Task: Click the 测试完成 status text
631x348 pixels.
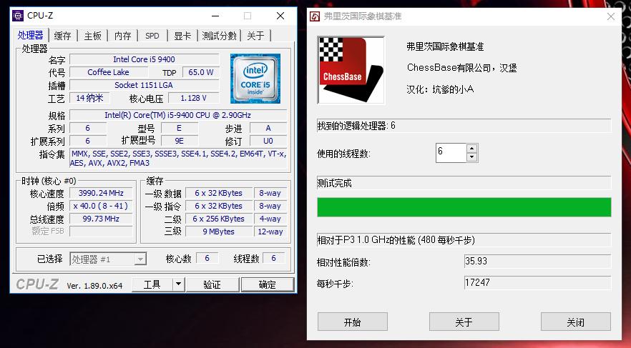Action: point(334,184)
